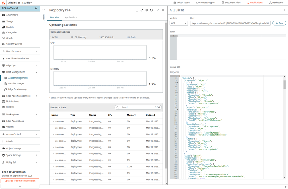The height and width of the screenshot is (189, 288).
Task: Click Switch Space in top bar
Action: coord(182,3)
